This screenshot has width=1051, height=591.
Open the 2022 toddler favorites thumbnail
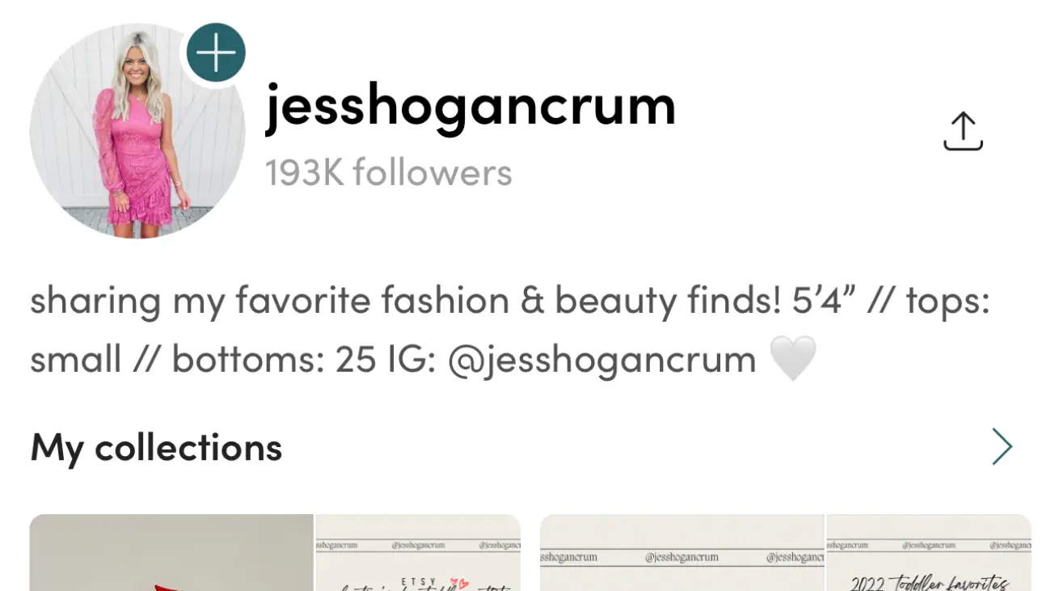point(929,553)
